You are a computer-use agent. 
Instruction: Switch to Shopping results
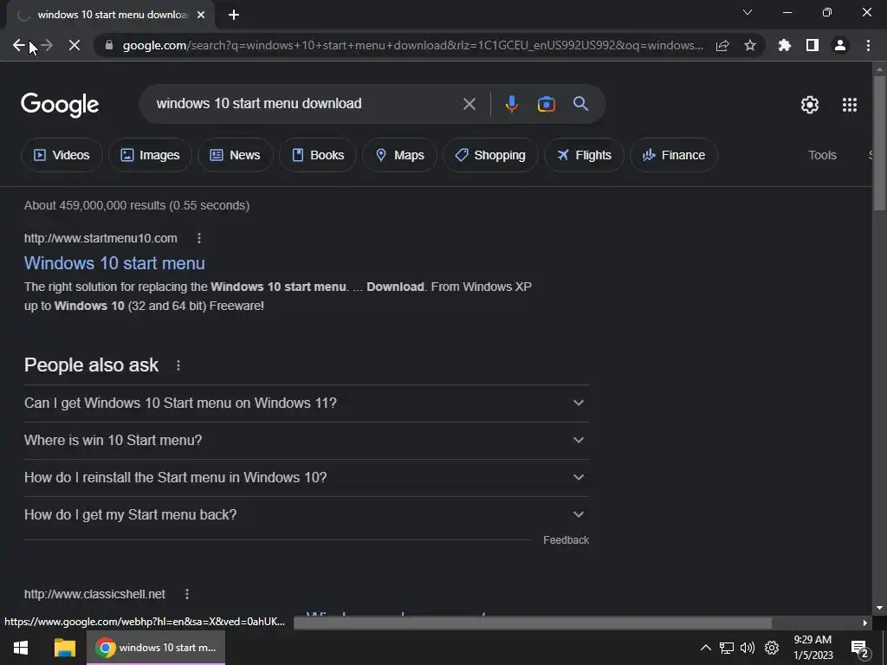click(490, 155)
